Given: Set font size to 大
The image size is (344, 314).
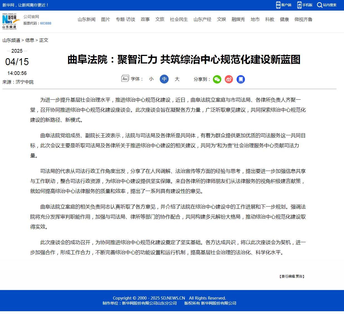Looking at the screenshot, I should [177, 79].
